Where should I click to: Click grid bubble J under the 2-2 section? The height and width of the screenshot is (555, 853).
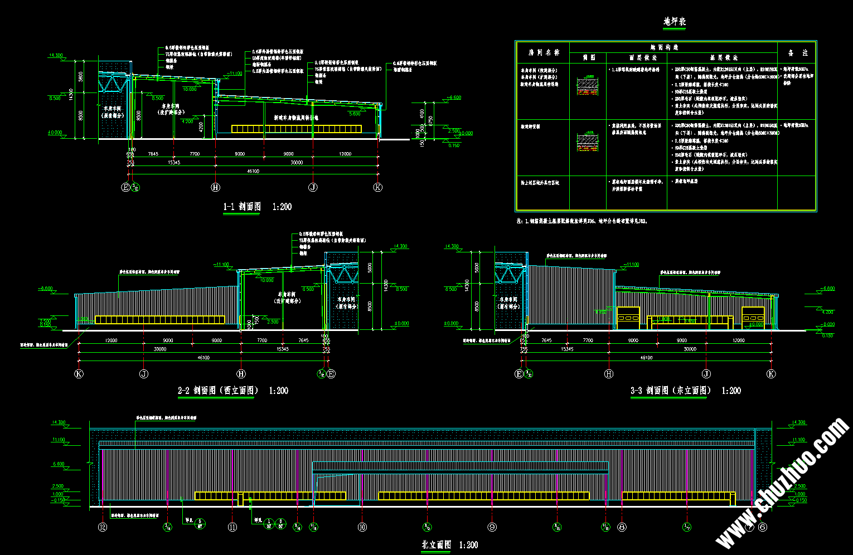coord(144,374)
